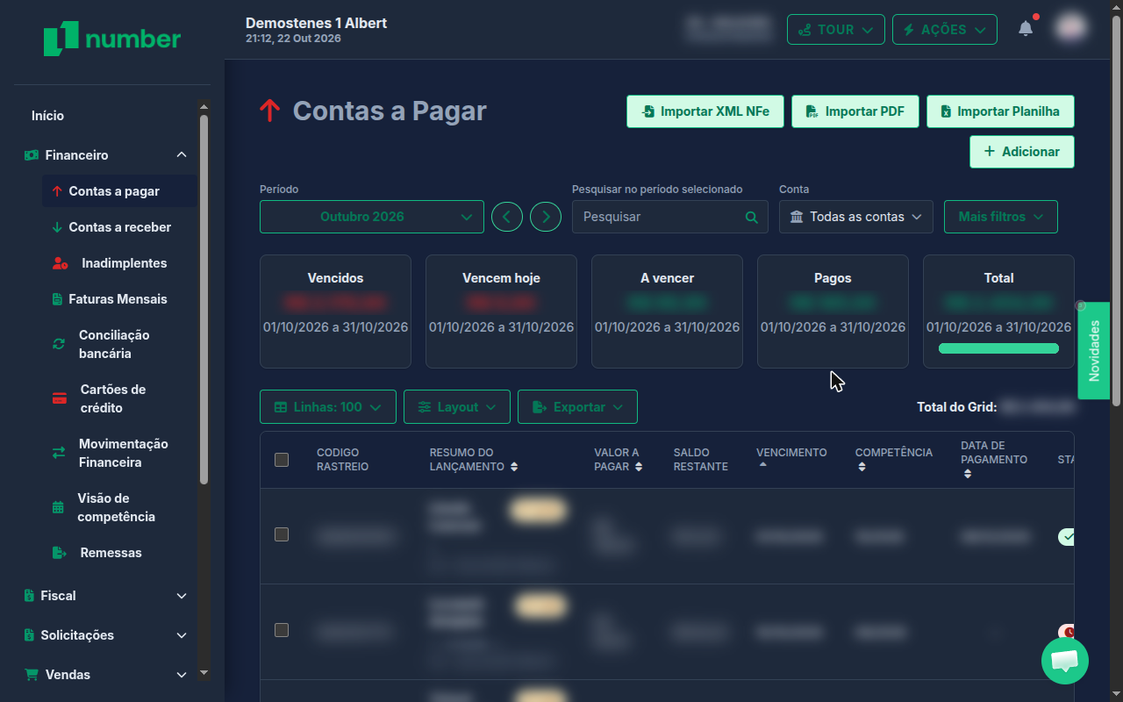1123x702 pixels.
Task: Open Contas a receber in sidebar
Action: (119, 227)
